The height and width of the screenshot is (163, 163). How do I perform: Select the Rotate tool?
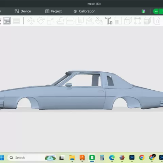tap(41, 21)
